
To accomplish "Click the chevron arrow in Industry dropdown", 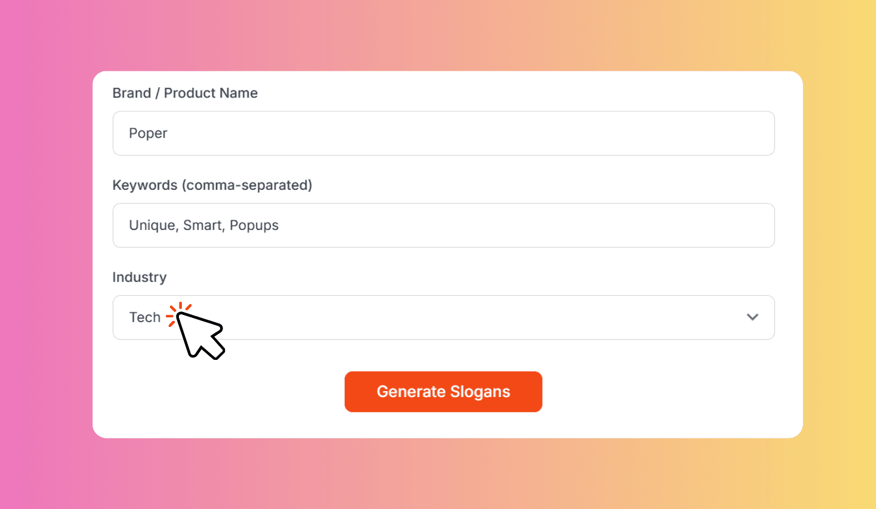I will tap(752, 317).
